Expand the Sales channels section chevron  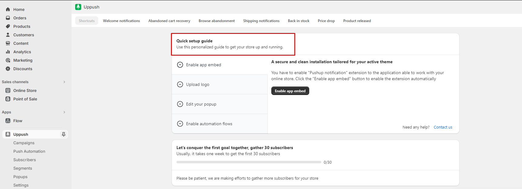click(x=64, y=82)
